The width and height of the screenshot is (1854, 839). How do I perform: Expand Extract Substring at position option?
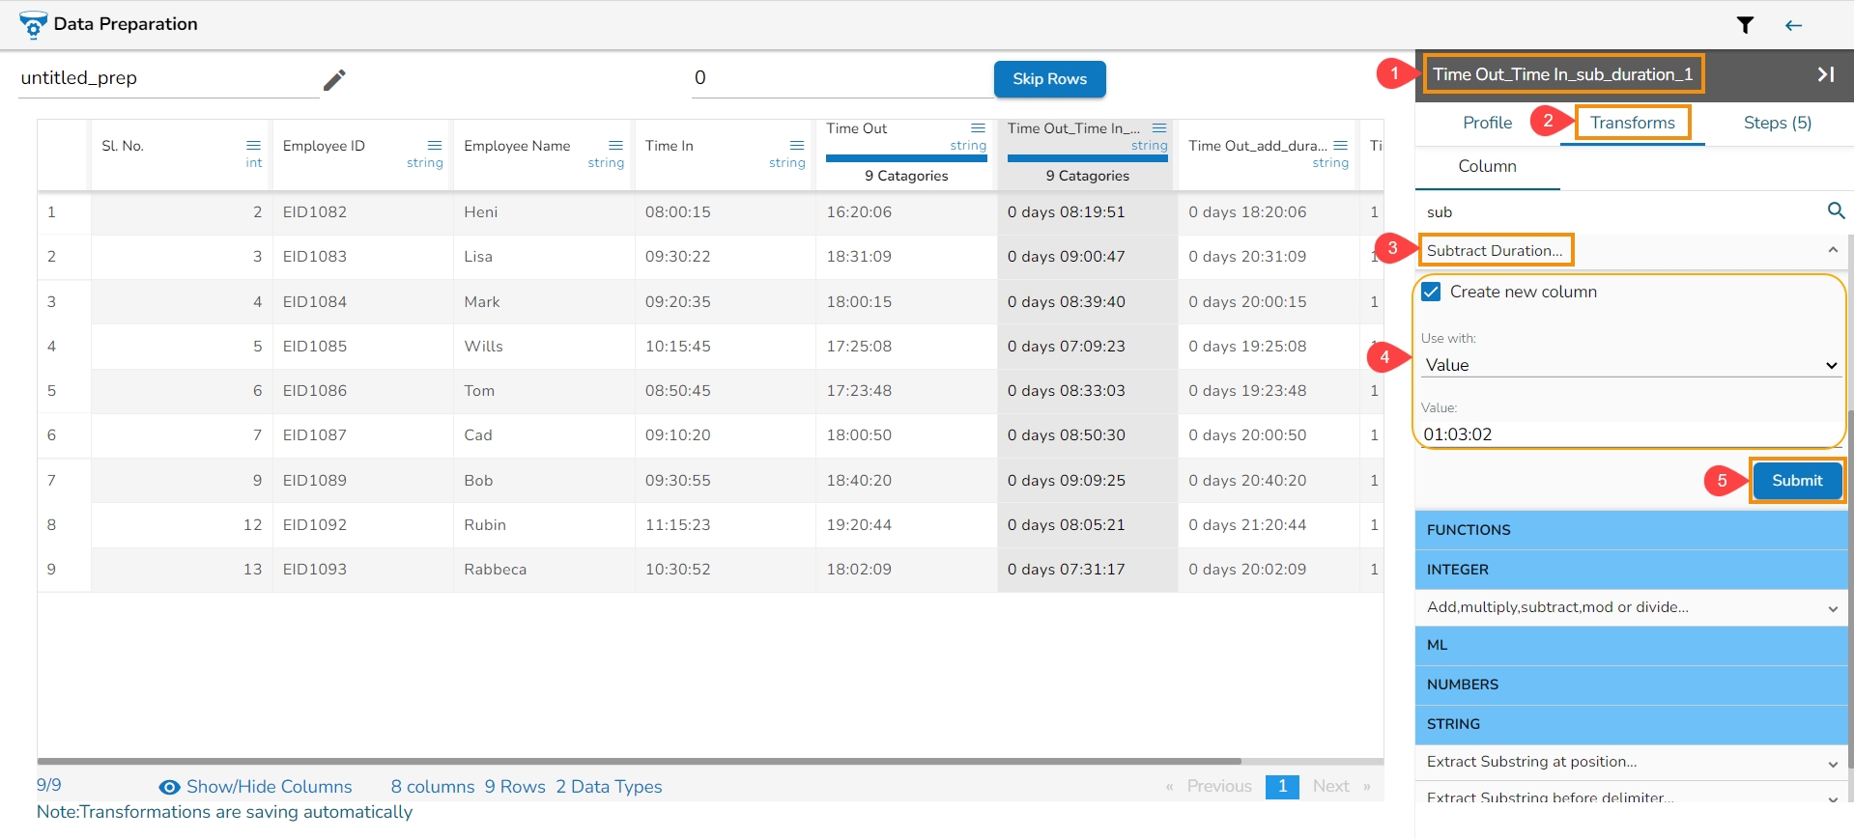click(x=1832, y=763)
